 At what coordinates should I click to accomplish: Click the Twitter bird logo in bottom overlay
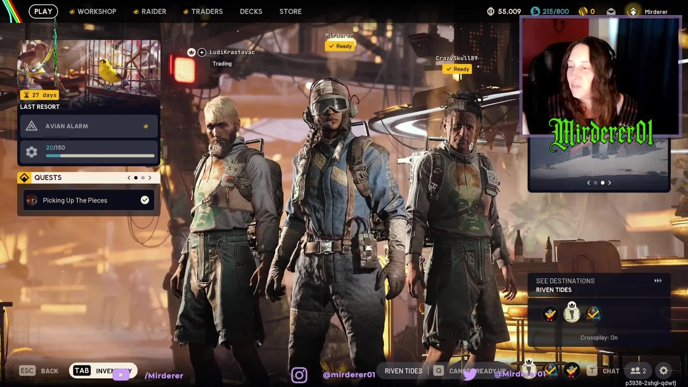(469, 375)
